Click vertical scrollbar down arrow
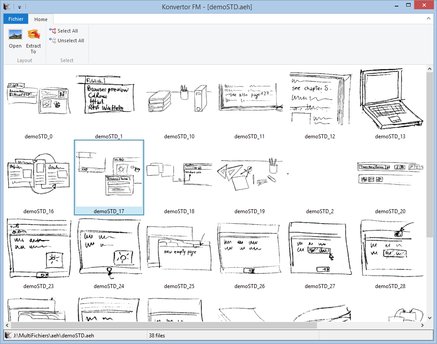The height and width of the screenshot is (344, 437). (x=430, y=318)
